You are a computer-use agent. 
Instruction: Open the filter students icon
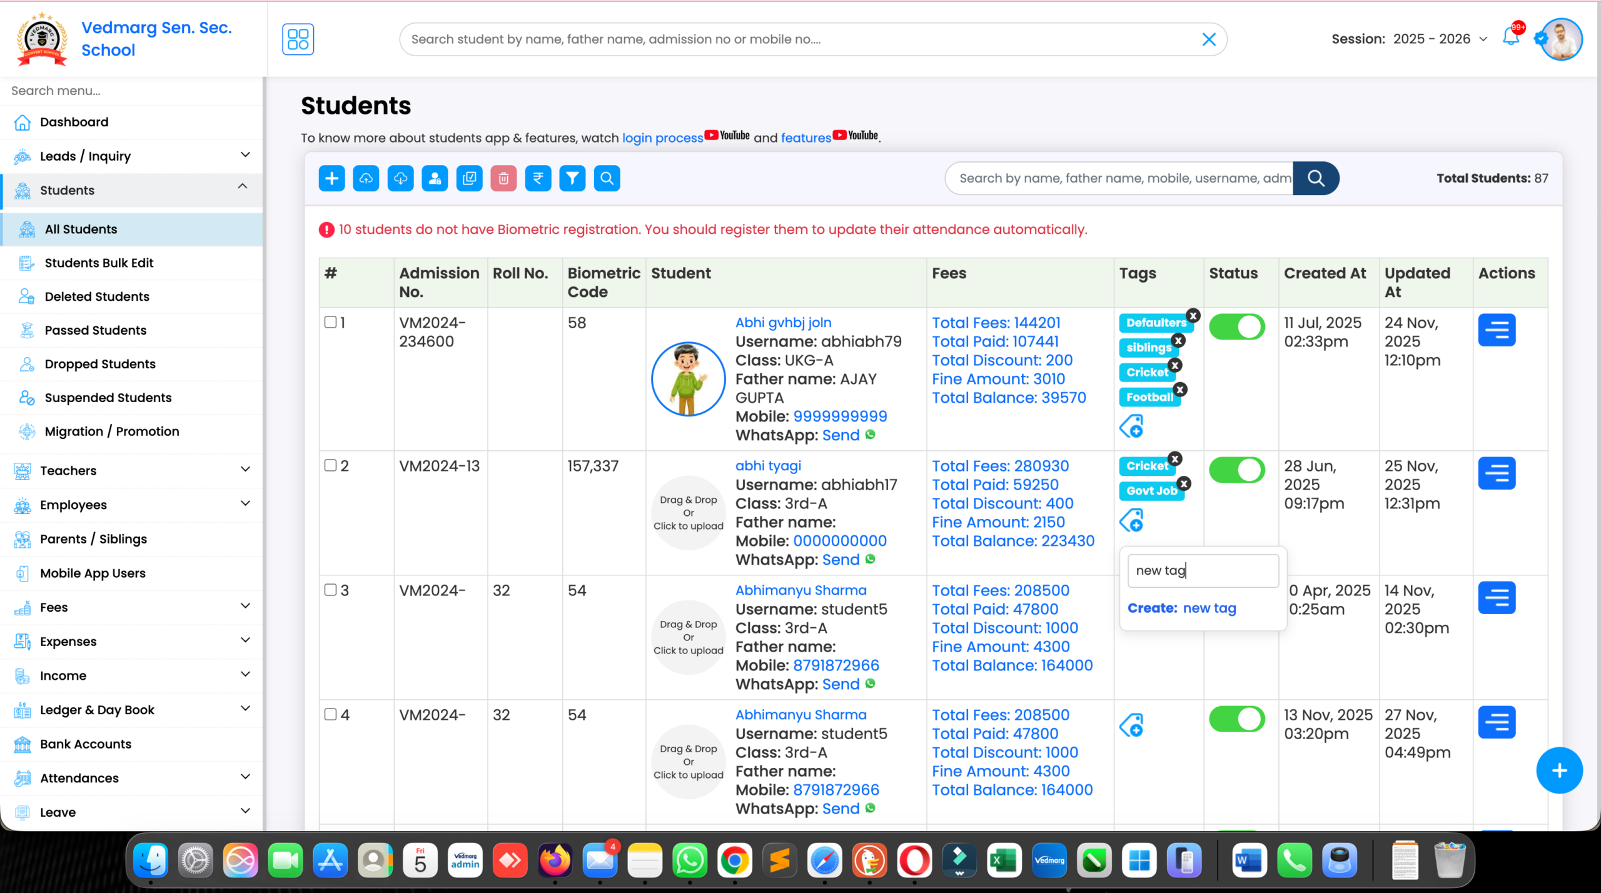[572, 178]
